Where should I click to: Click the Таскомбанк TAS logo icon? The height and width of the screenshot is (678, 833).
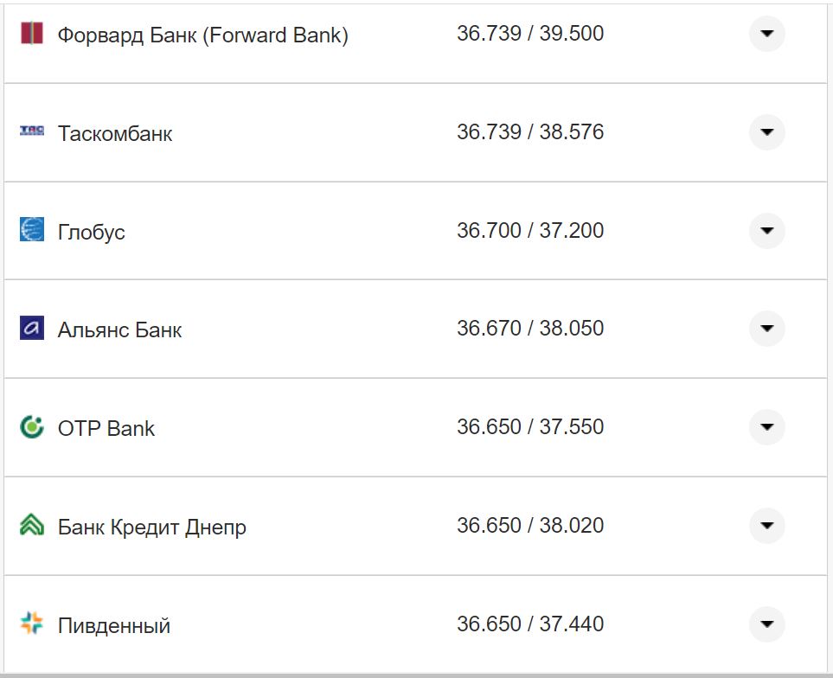pyautogui.click(x=31, y=132)
